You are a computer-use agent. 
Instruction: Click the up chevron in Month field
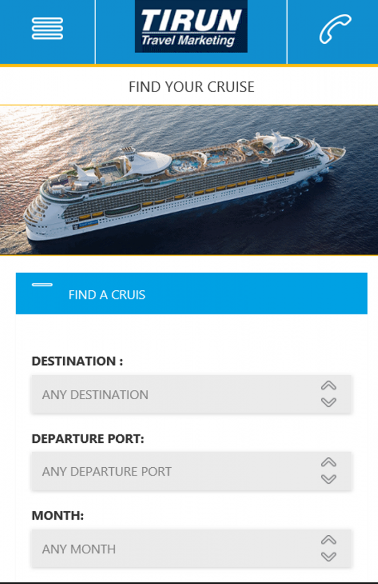(x=328, y=540)
